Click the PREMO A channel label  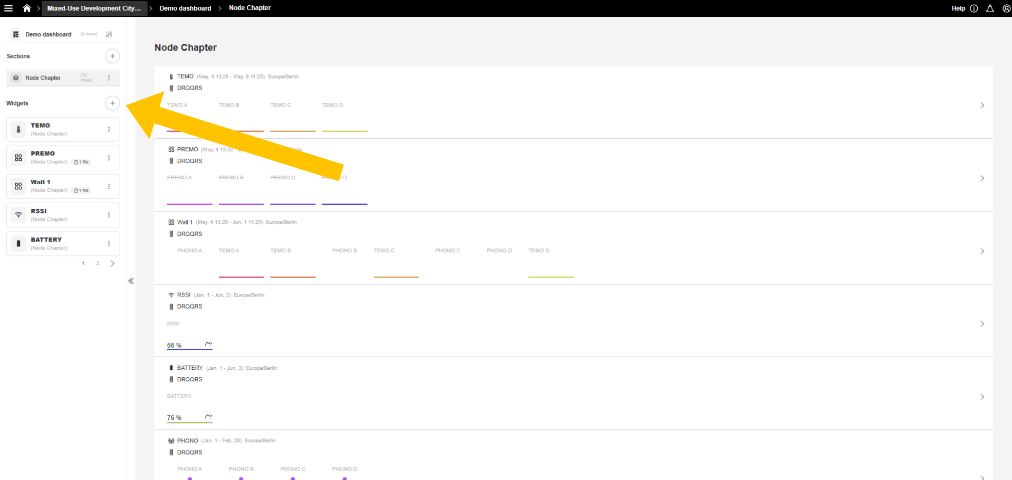click(x=179, y=178)
